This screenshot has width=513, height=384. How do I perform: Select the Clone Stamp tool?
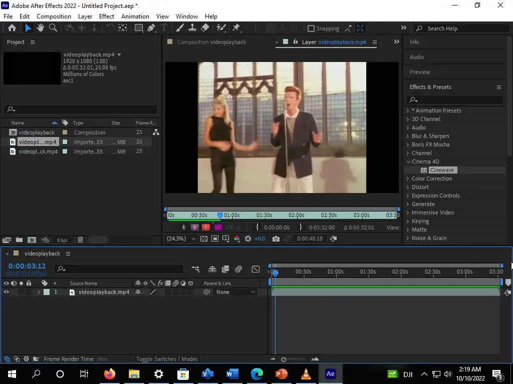point(192,28)
